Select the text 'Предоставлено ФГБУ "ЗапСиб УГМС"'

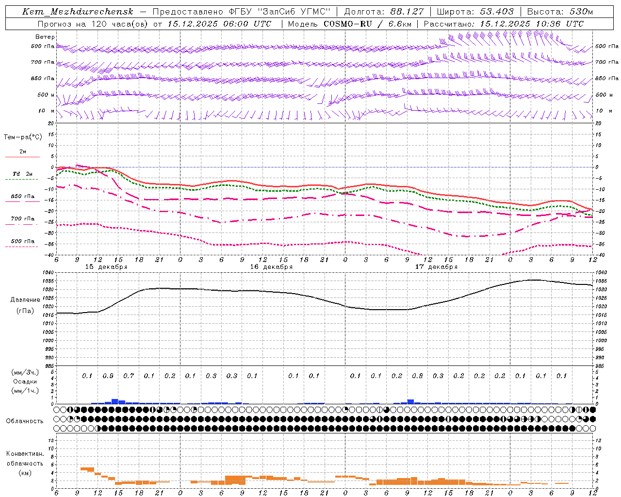[242, 12]
